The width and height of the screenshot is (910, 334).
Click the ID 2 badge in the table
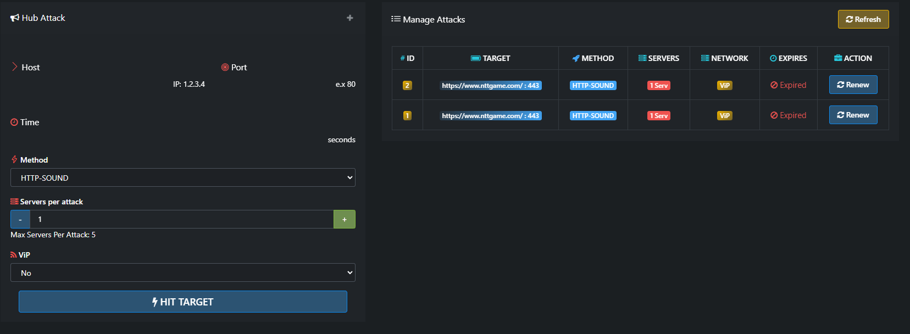coord(407,85)
